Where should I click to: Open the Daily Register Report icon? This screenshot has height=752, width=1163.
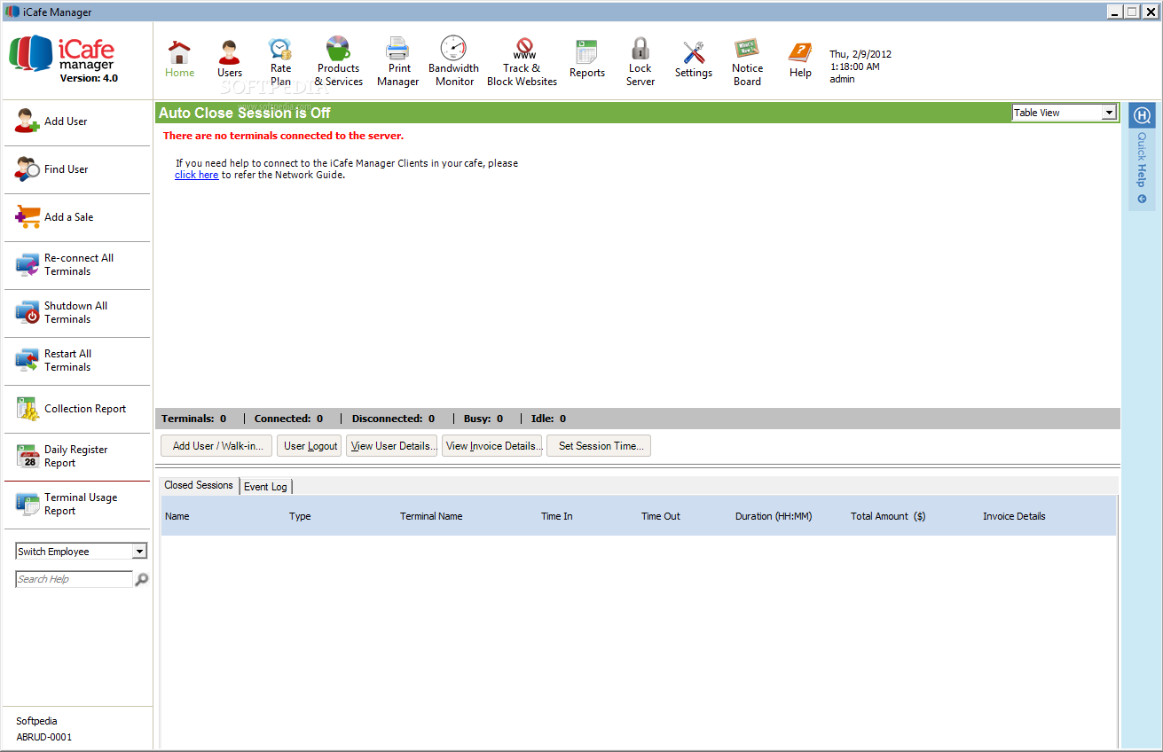point(28,456)
